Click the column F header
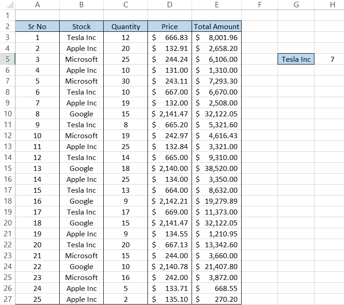 point(259,5)
